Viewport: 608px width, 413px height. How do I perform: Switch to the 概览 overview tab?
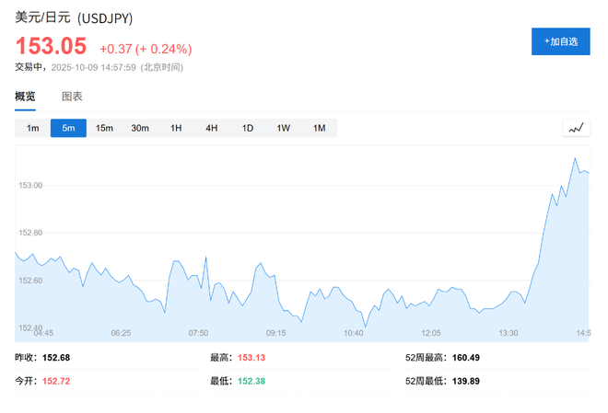pos(25,97)
